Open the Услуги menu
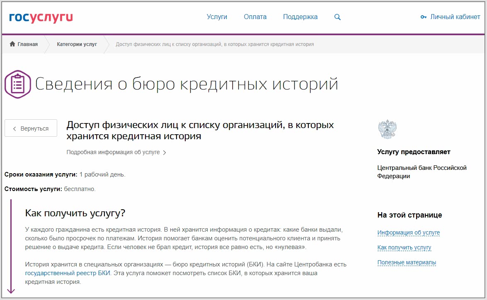Screen dimensions: 487x300 tap(217, 17)
